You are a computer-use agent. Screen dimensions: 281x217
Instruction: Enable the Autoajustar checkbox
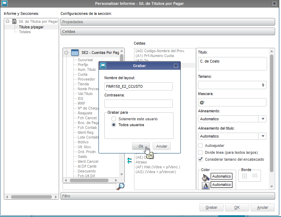pos(200,145)
